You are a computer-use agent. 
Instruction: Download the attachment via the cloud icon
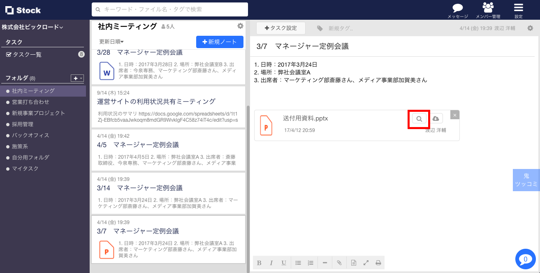tap(436, 118)
